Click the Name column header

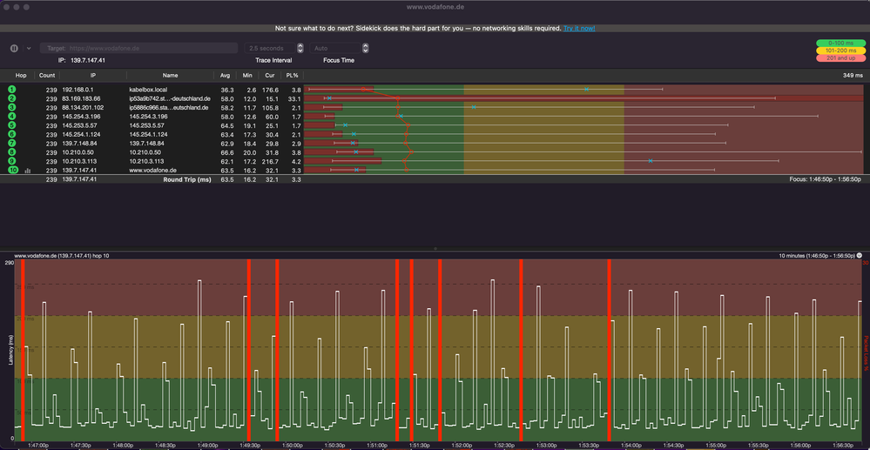(x=170, y=75)
